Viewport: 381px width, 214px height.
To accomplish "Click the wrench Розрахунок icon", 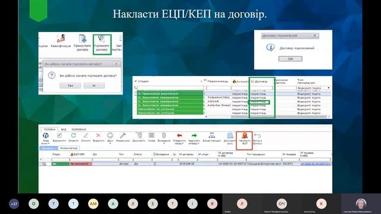I will pyautogui.click(x=123, y=136).
